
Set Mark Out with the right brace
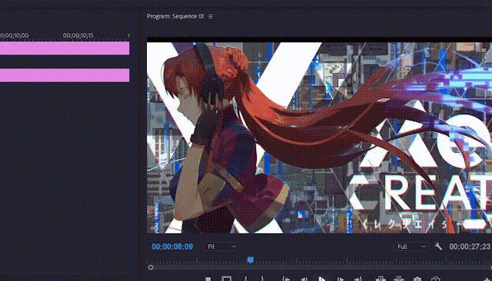[262, 279]
